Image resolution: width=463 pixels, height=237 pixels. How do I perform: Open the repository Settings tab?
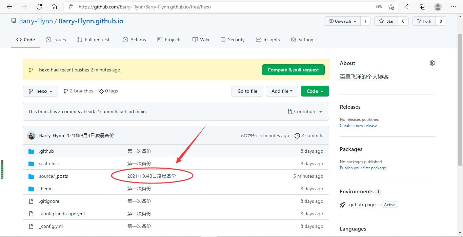click(303, 40)
